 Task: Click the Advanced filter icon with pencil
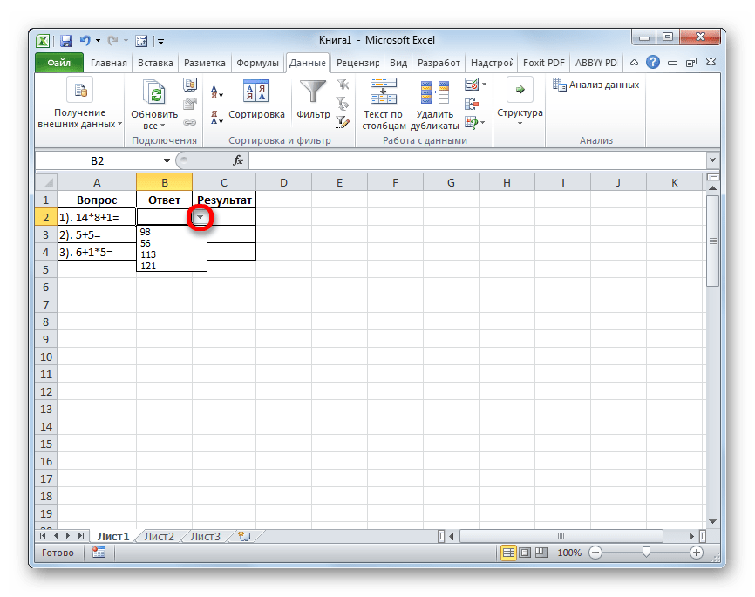click(x=343, y=122)
